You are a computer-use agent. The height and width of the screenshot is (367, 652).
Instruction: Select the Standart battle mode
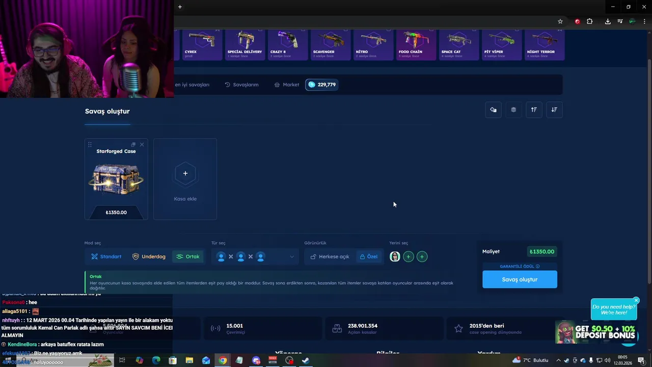(x=106, y=256)
